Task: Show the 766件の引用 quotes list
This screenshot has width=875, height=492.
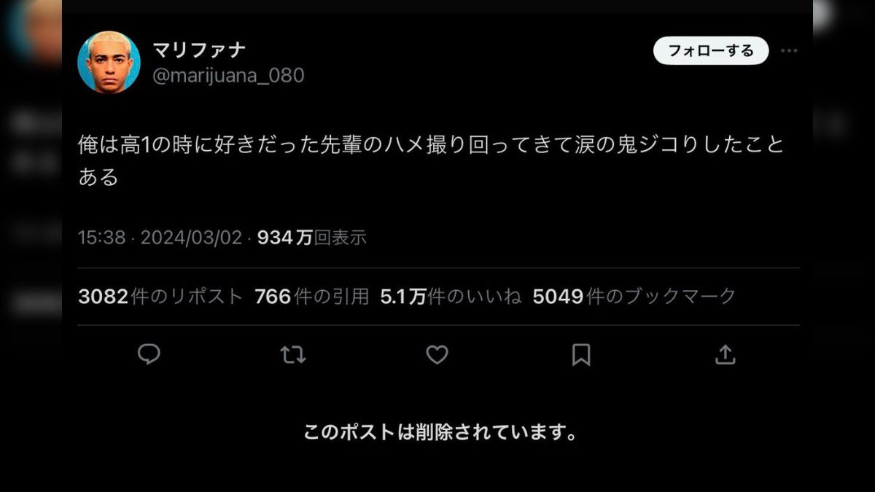Action: pos(312,297)
